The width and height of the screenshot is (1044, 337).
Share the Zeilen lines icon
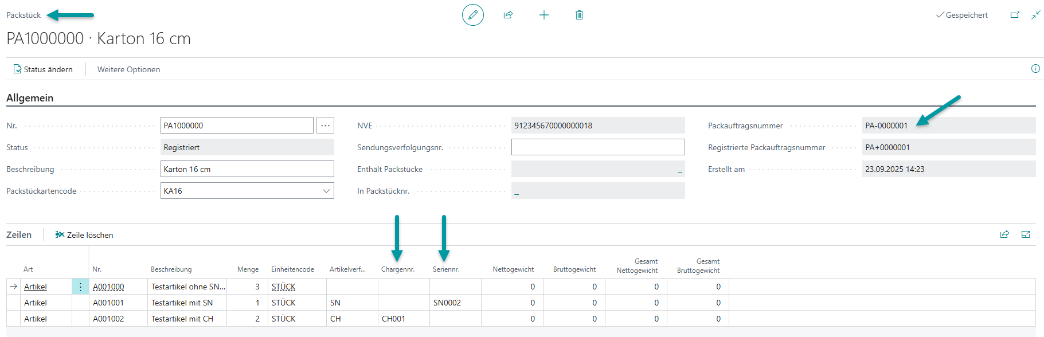[x=1004, y=234]
